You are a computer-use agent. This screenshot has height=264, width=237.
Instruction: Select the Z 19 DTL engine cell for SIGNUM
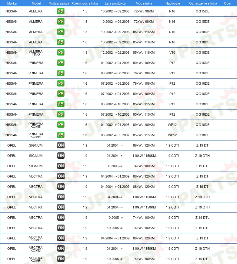pyautogui.click(x=202, y=166)
